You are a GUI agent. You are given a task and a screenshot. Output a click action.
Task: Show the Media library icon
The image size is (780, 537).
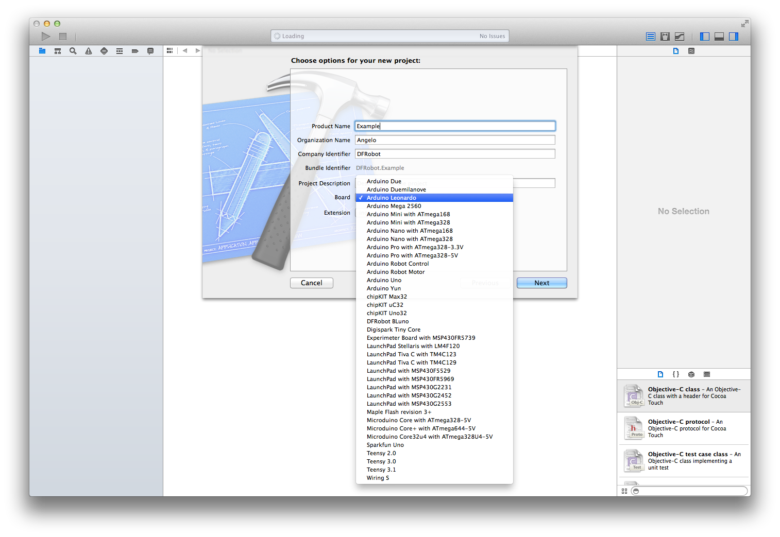[707, 374]
